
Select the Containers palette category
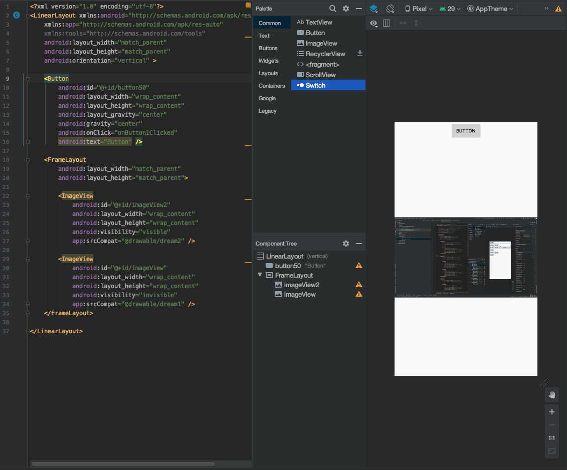tap(272, 86)
